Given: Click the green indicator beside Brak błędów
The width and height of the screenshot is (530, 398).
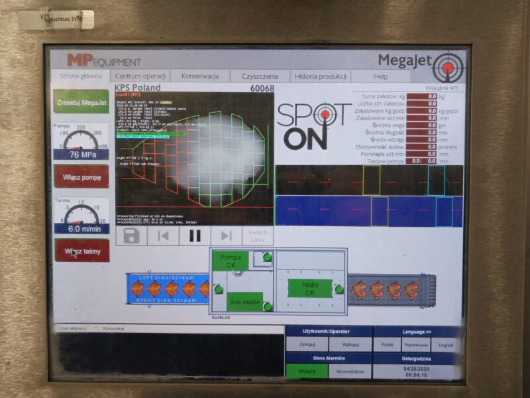Looking at the screenshot, I should (268, 306).
